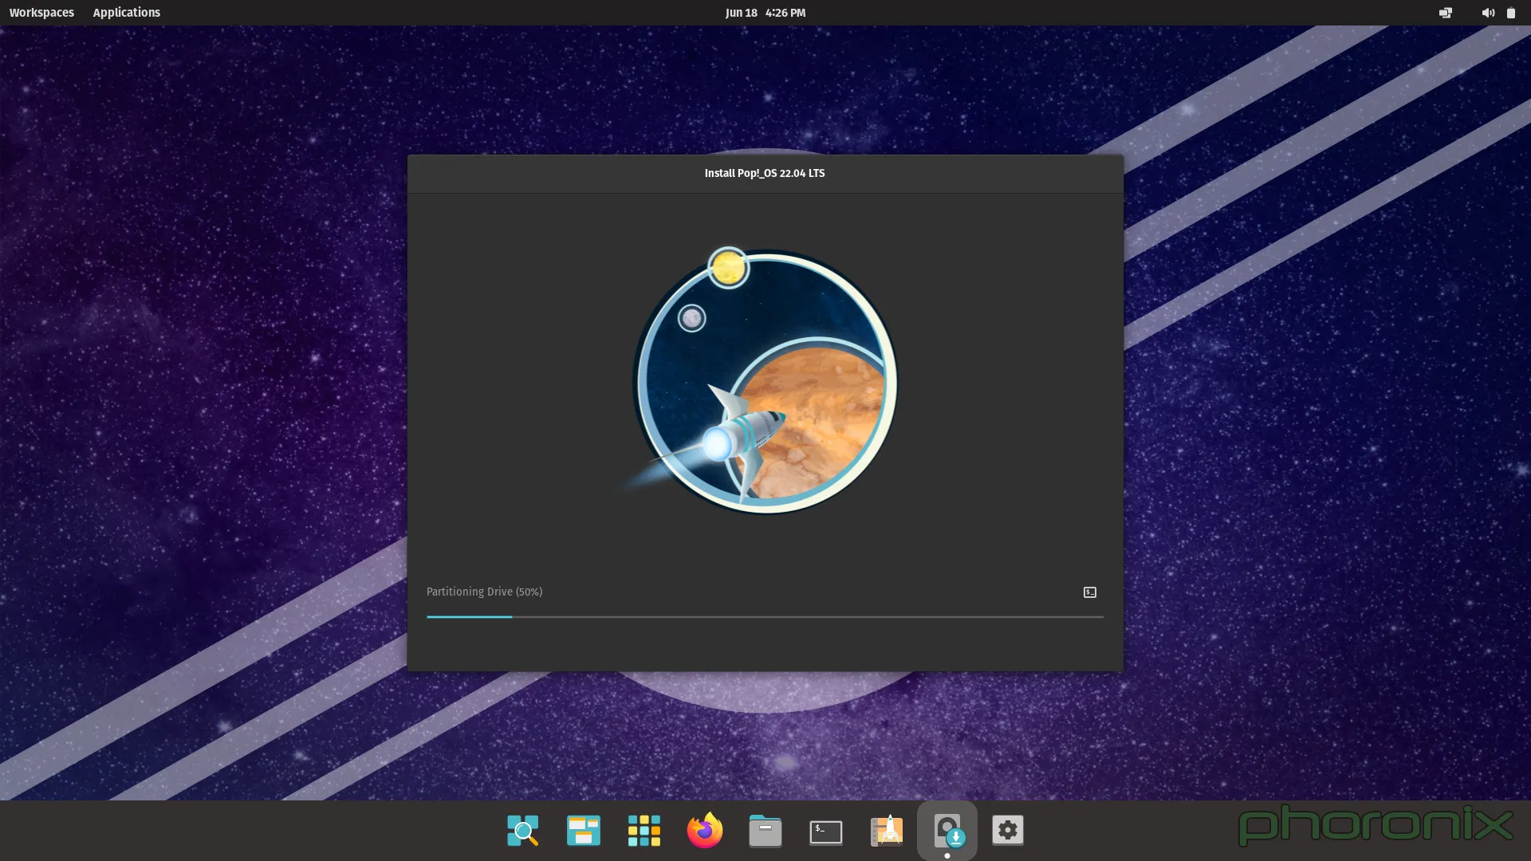Open the display/network indicator in top bar
The width and height of the screenshot is (1531, 861).
1446,13
